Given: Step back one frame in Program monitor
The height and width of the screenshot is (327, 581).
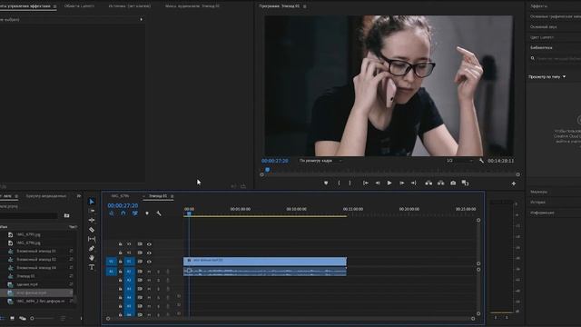Looking at the screenshot, I should click(378, 183).
